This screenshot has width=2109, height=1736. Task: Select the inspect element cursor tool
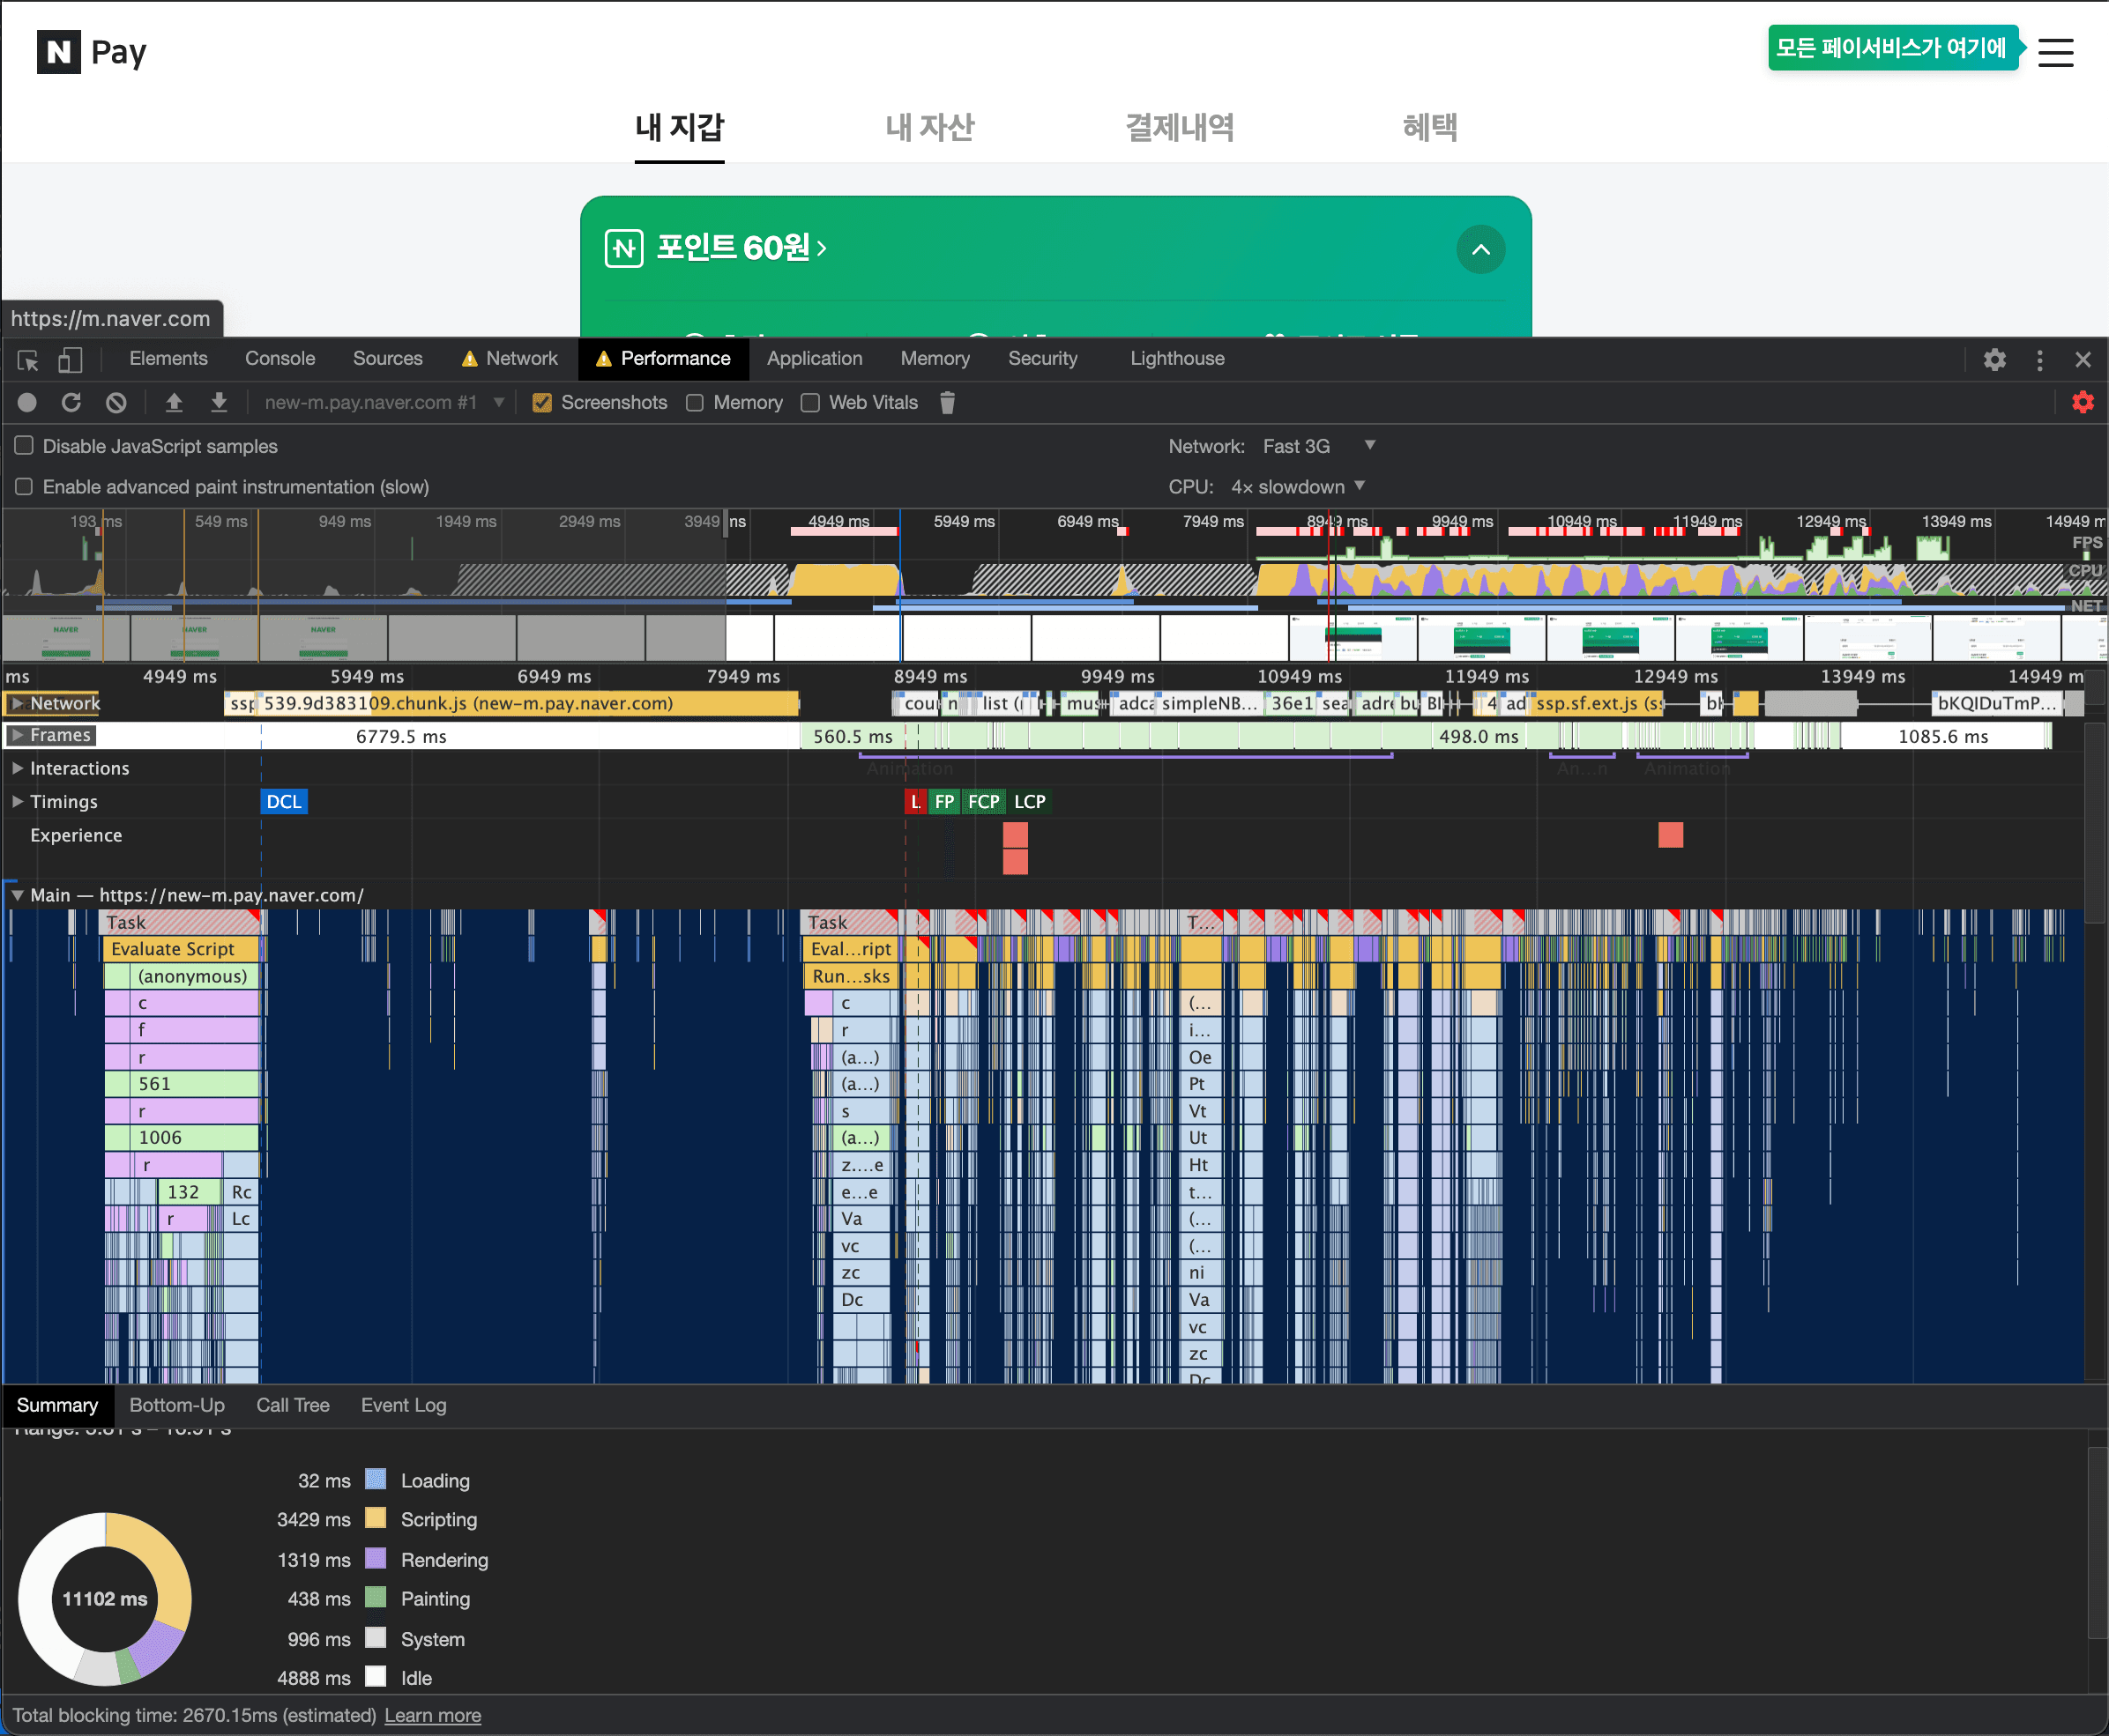tap(26, 360)
